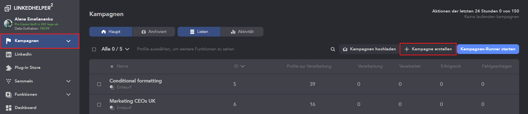Open the Dashboard sidebar icon

pos(9,108)
